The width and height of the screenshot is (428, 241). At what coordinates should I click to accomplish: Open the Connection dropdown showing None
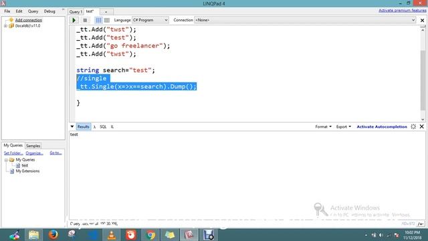point(305,20)
